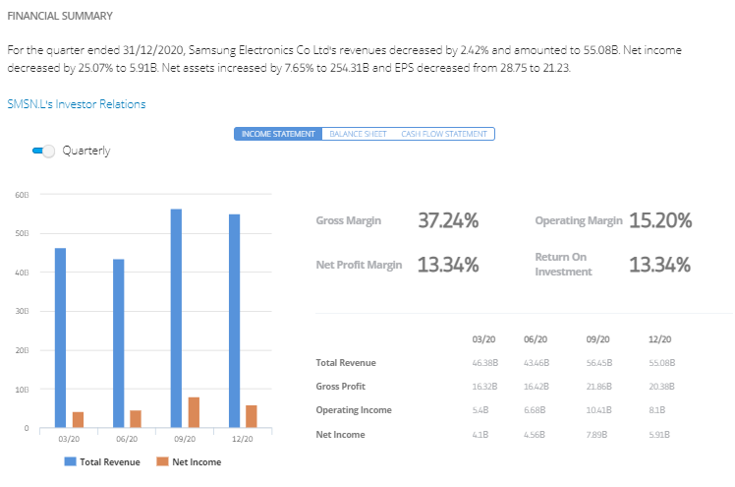Click the 09/20 x-axis label on chart

tap(185, 439)
